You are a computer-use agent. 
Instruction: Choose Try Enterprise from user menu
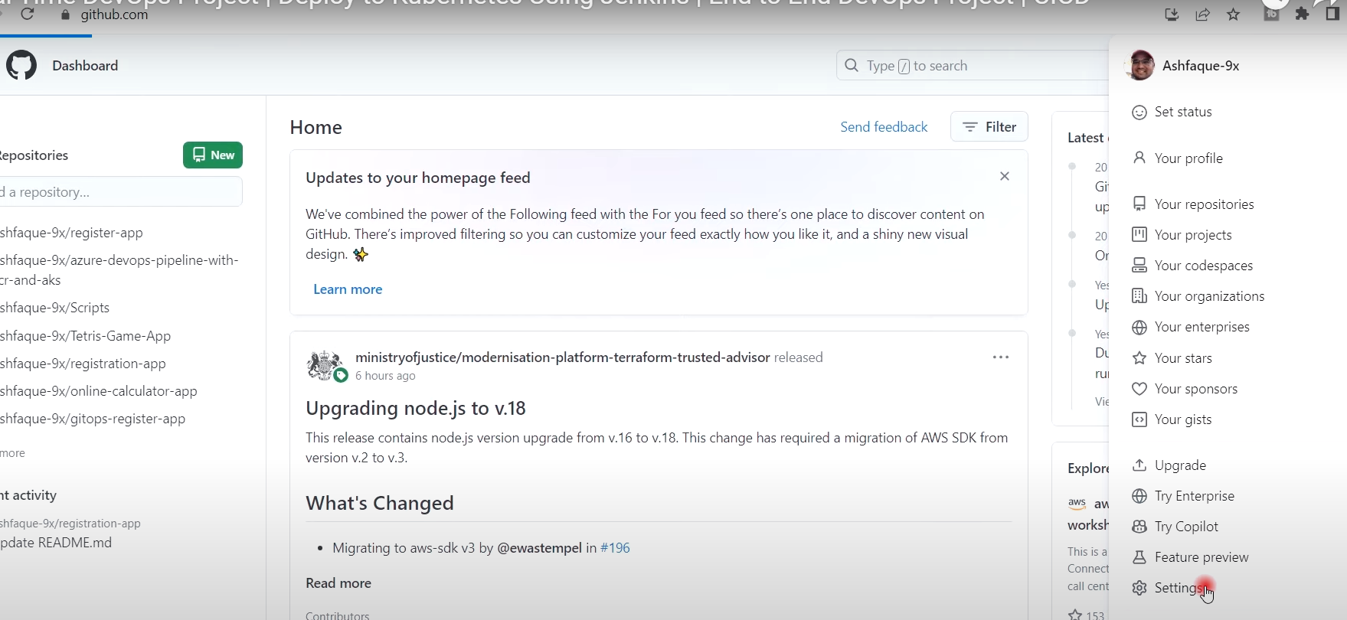[x=1195, y=496]
